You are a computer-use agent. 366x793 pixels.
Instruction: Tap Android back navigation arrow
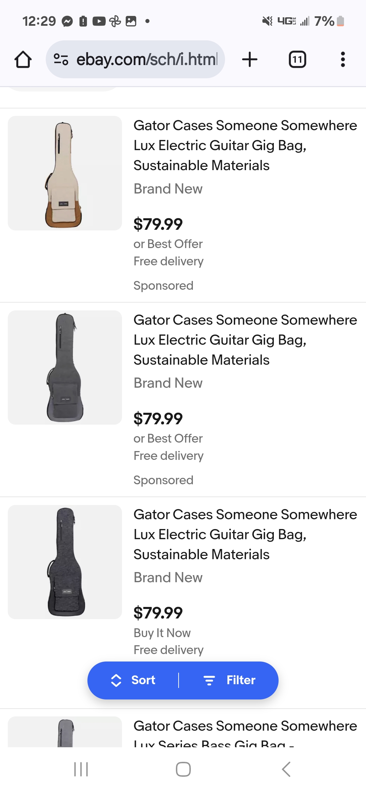coord(286,769)
